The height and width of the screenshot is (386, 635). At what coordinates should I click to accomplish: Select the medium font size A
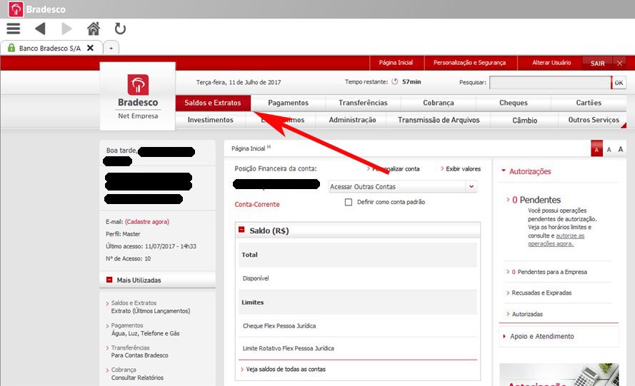[x=609, y=149]
